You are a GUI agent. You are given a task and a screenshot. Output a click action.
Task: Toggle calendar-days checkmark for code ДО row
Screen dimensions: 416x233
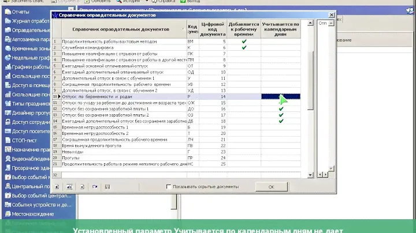[281, 108]
